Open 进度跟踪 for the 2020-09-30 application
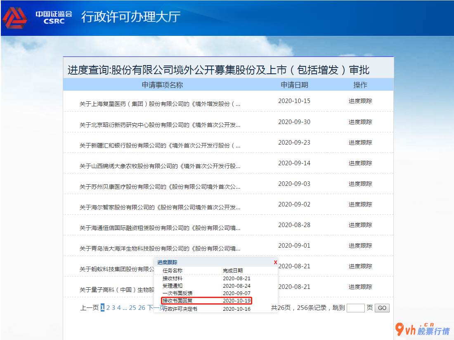This screenshot has height=340, width=454. tap(360, 122)
